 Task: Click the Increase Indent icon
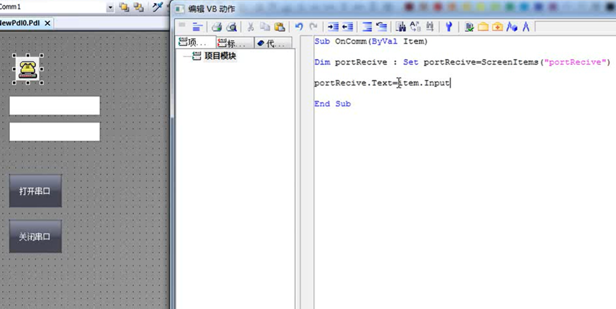[333, 26]
